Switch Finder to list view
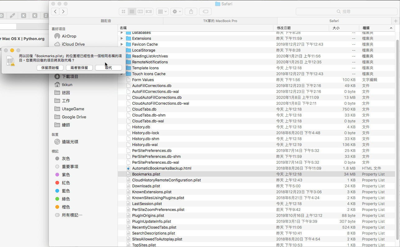This screenshot has width=400, height=247. [x=132, y=11]
